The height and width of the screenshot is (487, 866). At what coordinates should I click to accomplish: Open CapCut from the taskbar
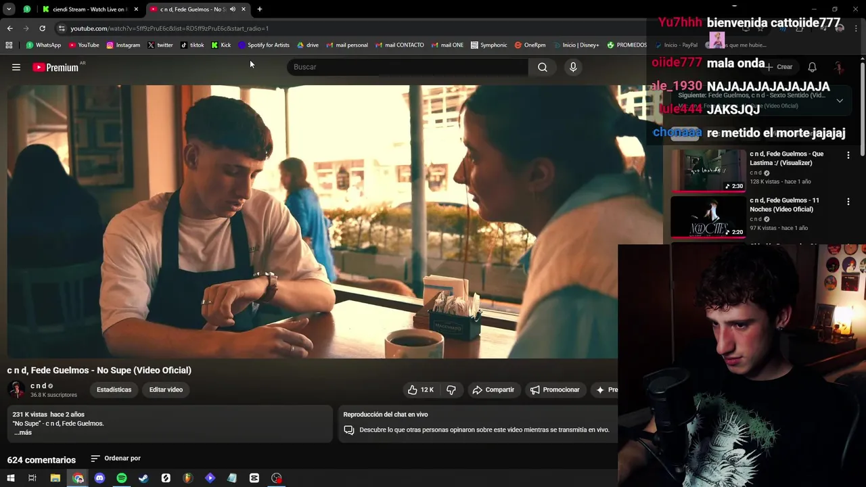pos(254,478)
